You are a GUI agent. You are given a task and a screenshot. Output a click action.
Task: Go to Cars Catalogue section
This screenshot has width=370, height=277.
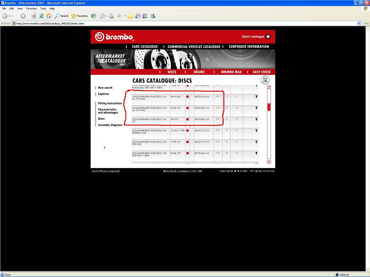click(x=145, y=46)
